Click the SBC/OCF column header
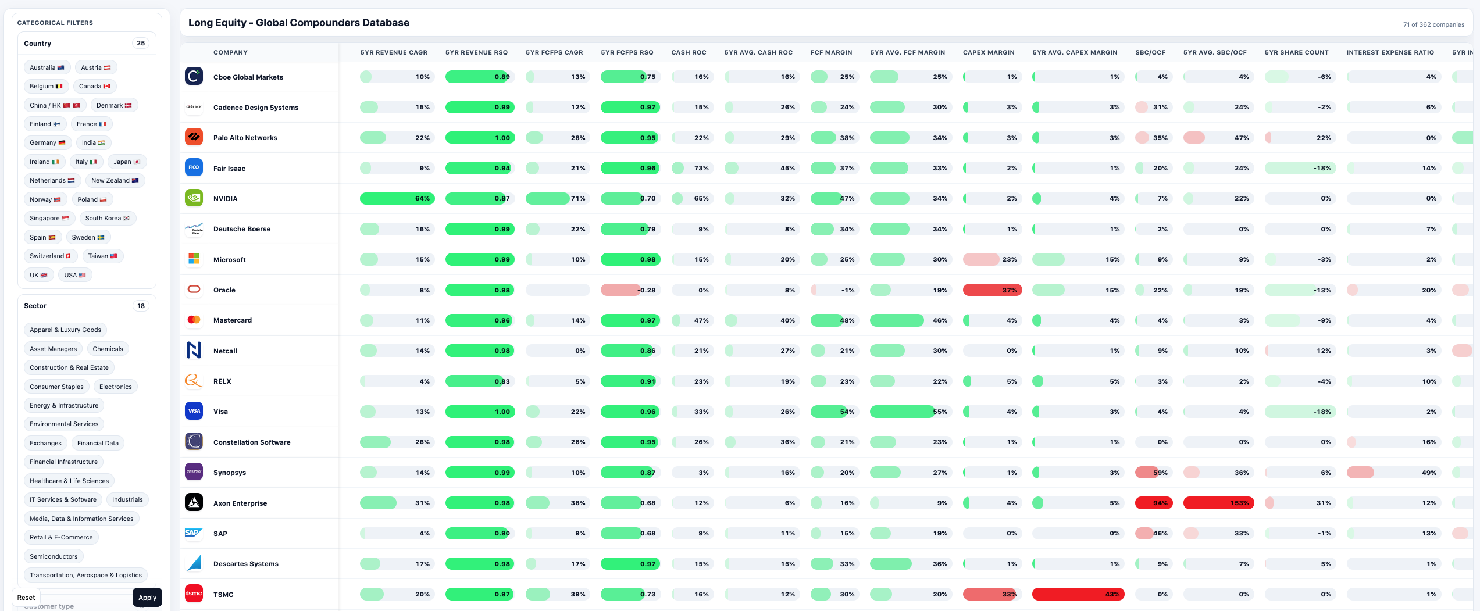Viewport: 1480px width, 611px height. pos(1150,52)
